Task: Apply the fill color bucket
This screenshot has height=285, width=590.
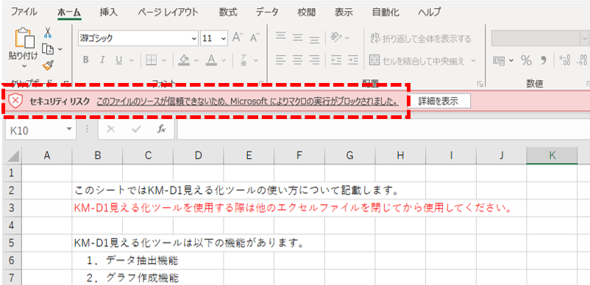Action: tap(184, 60)
